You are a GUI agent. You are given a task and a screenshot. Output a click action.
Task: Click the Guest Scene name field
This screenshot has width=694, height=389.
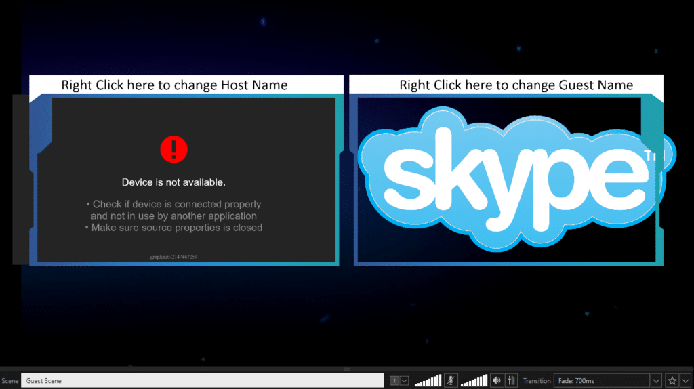click(x=202, y=381)
